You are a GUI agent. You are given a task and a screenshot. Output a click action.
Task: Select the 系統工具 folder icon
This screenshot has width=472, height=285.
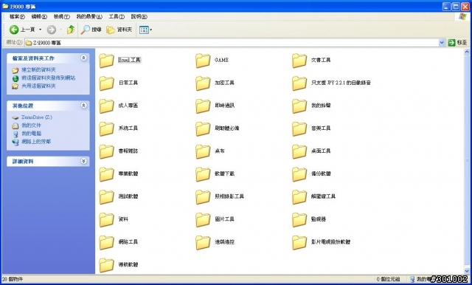106,128
